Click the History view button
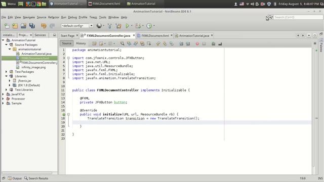 81,43
